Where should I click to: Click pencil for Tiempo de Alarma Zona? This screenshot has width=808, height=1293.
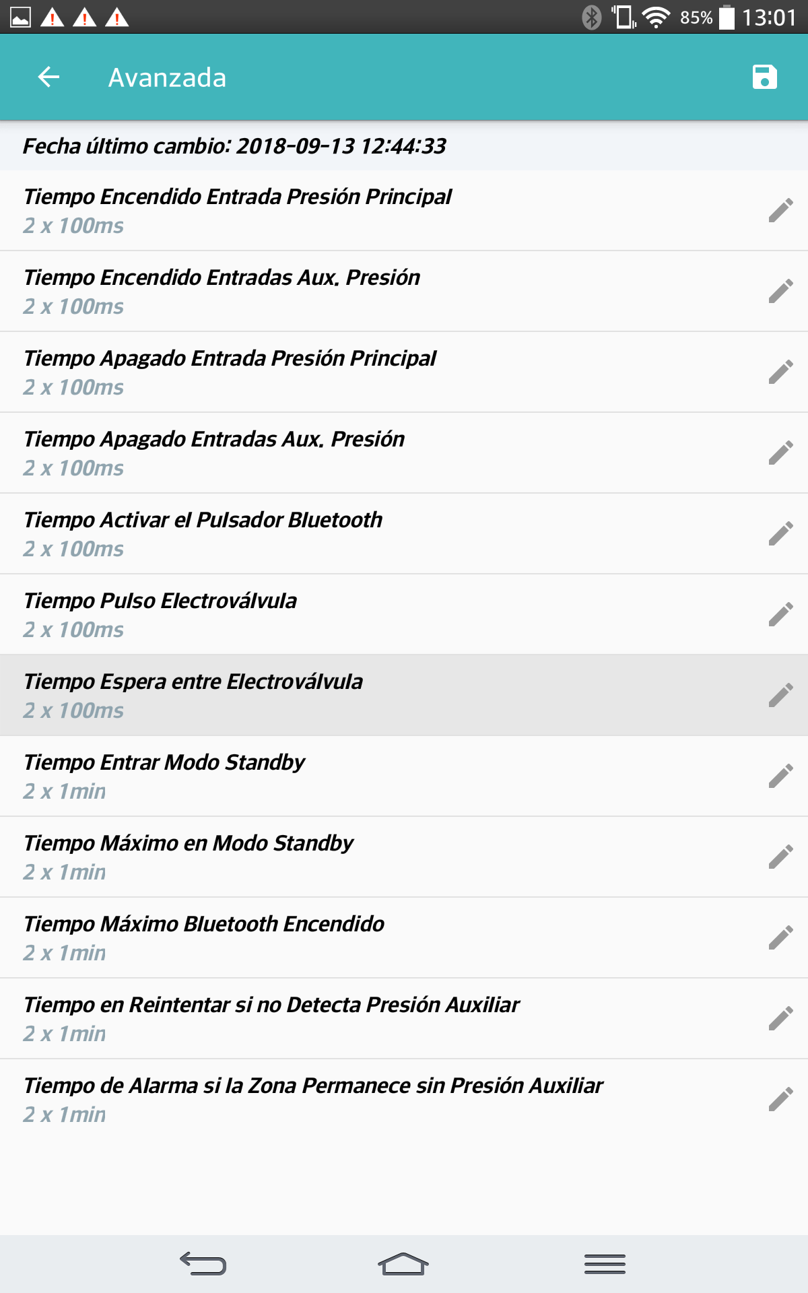pos(780,1100)
